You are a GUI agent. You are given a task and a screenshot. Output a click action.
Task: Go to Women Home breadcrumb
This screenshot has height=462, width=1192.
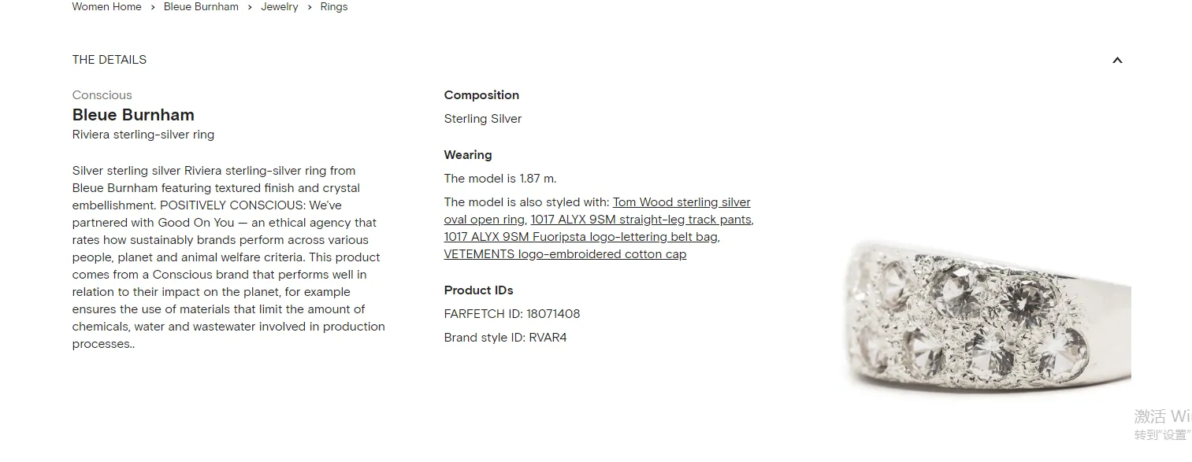[106, 7]
